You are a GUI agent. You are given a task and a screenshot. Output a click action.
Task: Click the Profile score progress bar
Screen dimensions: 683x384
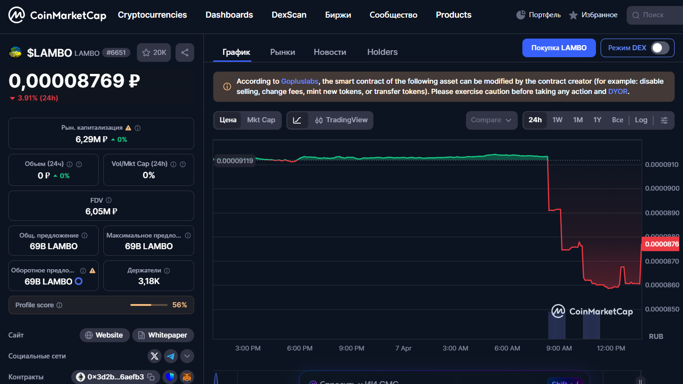coord(149,305)
